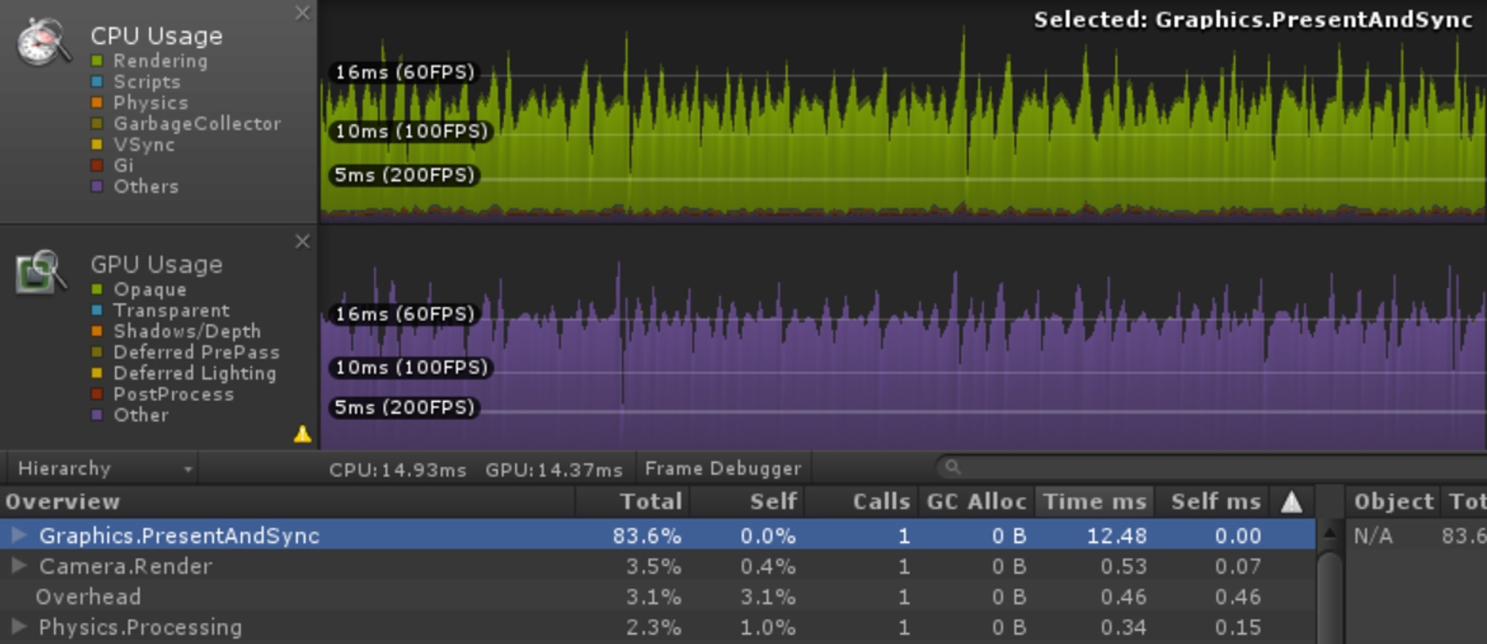1487x644 pixels.
Task: Close the GPU Usage profiler module
Action: (302, 242)
